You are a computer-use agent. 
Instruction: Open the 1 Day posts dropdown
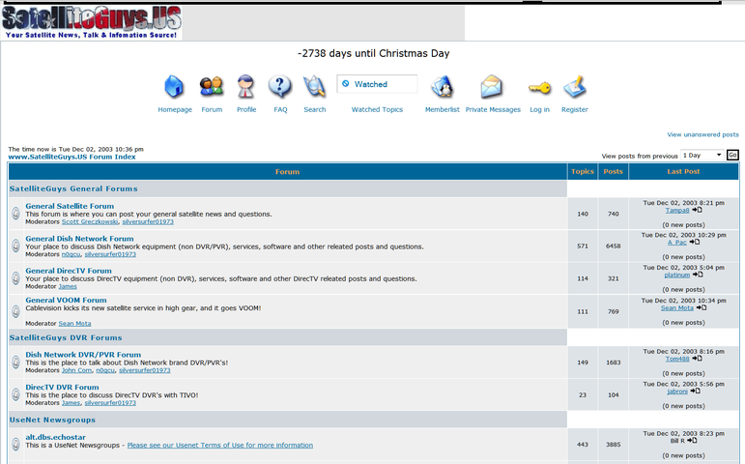(702, 155)
